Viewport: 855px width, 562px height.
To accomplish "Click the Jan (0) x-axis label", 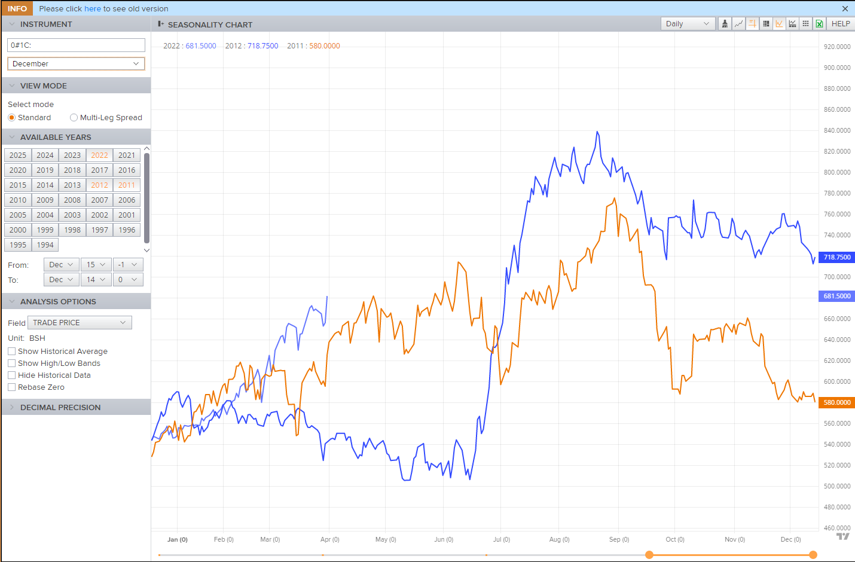I will pos(178,539).
